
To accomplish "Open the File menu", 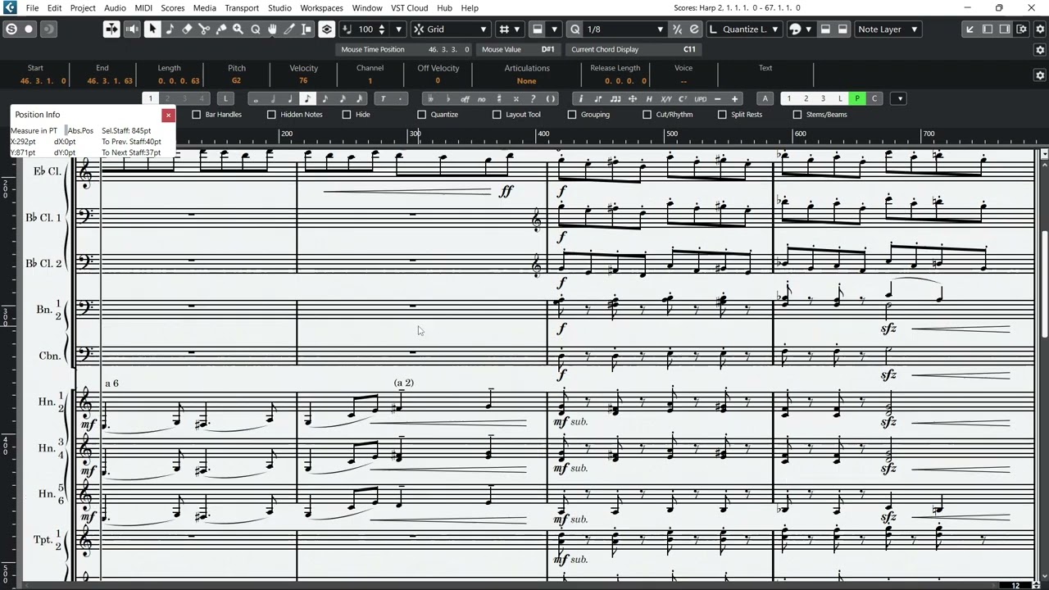I will point(32,8).
